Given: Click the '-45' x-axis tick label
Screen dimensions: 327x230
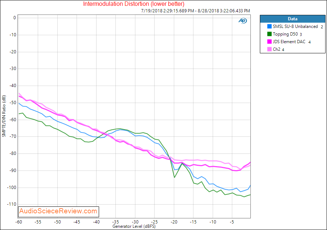Looking at the screenshot, I should (77, 222).
